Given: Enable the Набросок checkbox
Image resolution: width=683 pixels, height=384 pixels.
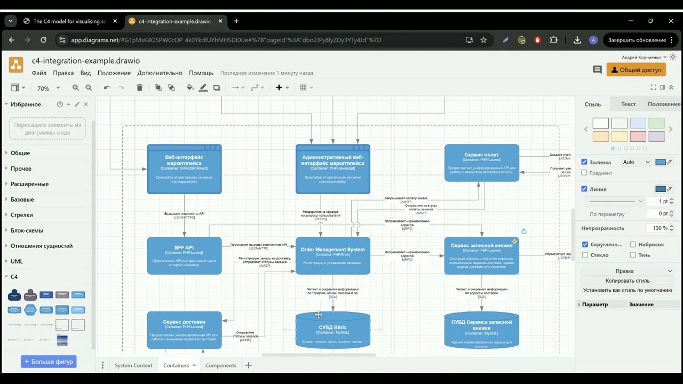Looking at the screenshot, I should (x=633, y=244).
